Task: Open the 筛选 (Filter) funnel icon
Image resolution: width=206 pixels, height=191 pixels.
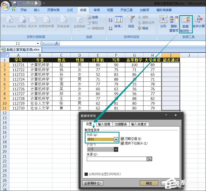Action: pyautogui.click(x=131, y=23)
